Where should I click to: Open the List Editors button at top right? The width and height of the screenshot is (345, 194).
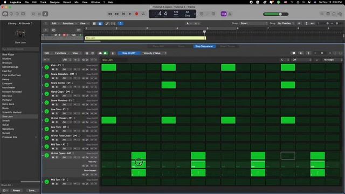(322, 14)
